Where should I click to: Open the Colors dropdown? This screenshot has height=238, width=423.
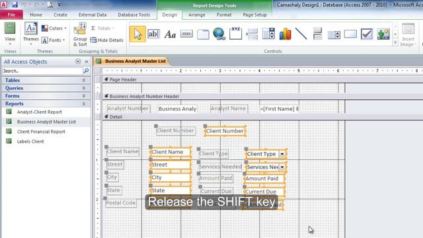pos(54,28)
